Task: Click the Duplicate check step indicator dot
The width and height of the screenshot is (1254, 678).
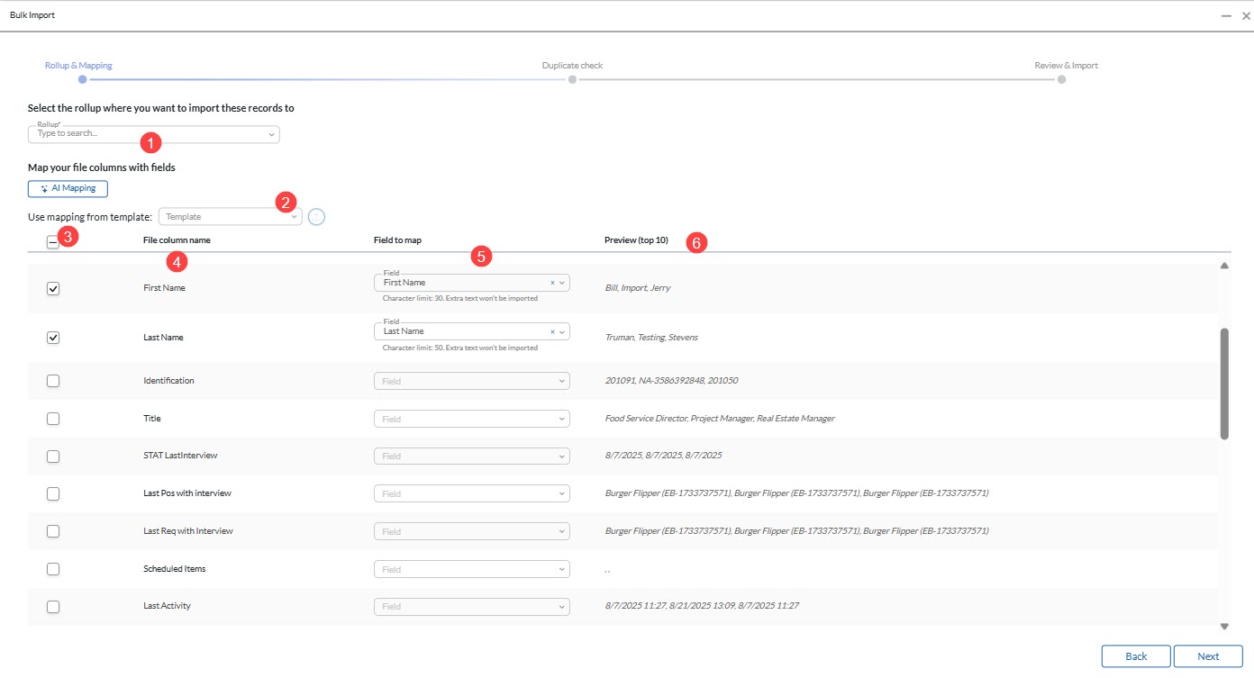Action: (572, 79)
